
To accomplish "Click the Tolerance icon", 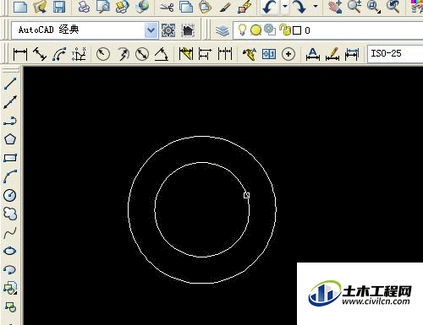I will click(269, 54).
